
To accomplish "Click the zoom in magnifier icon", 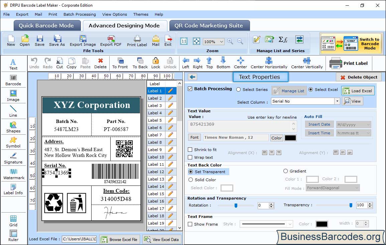I will [230, 41].
